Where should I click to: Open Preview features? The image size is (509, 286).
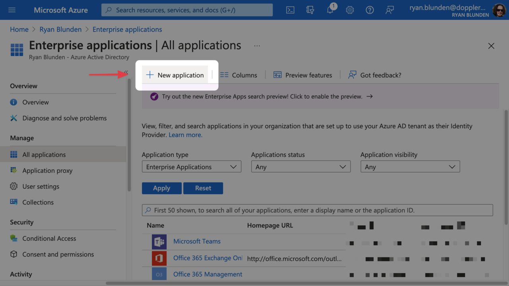(303, 75)
